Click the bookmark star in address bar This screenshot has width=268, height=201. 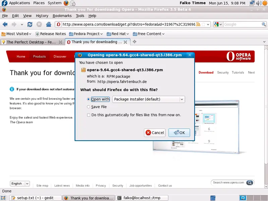coord(203,24)
